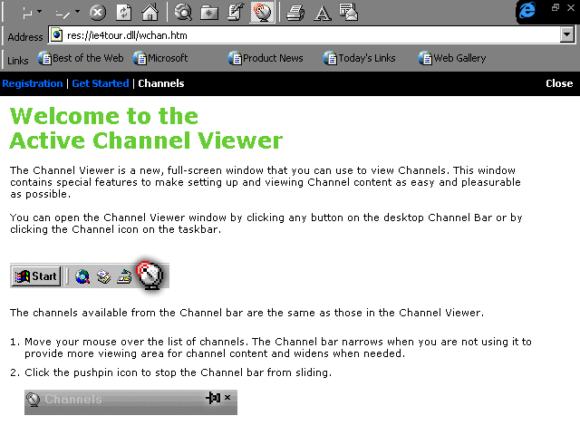Click the Back arrow toolbar button
Screen dimensions: 580x435
tap(27, 14)
